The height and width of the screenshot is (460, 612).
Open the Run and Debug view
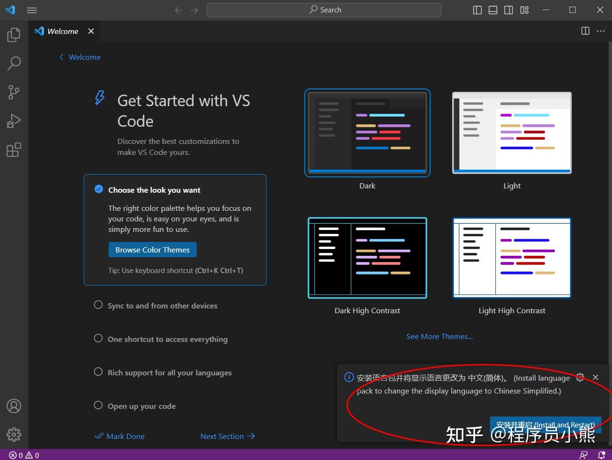(14, 120)
